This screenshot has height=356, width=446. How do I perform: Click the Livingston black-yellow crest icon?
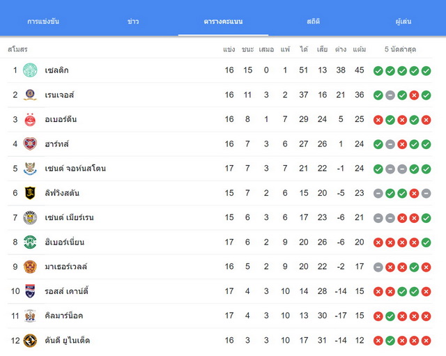[30, 193]
